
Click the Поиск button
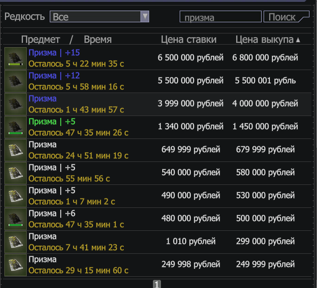click(287, 17)
